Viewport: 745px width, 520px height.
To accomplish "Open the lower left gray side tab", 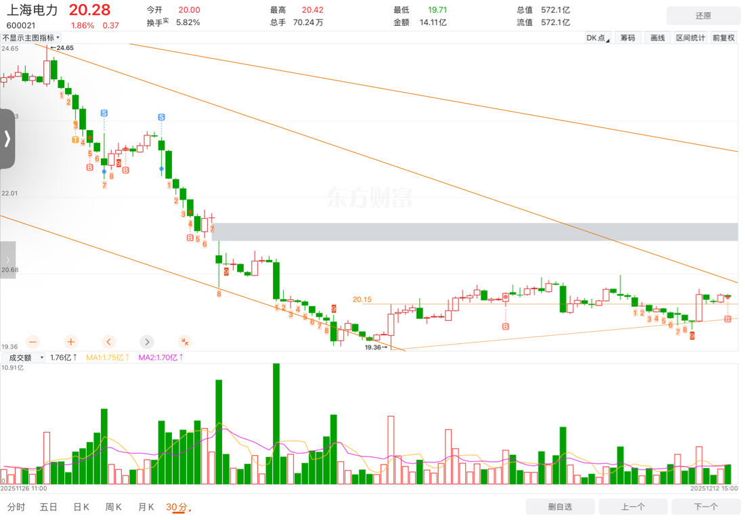I will coord(7,259).
